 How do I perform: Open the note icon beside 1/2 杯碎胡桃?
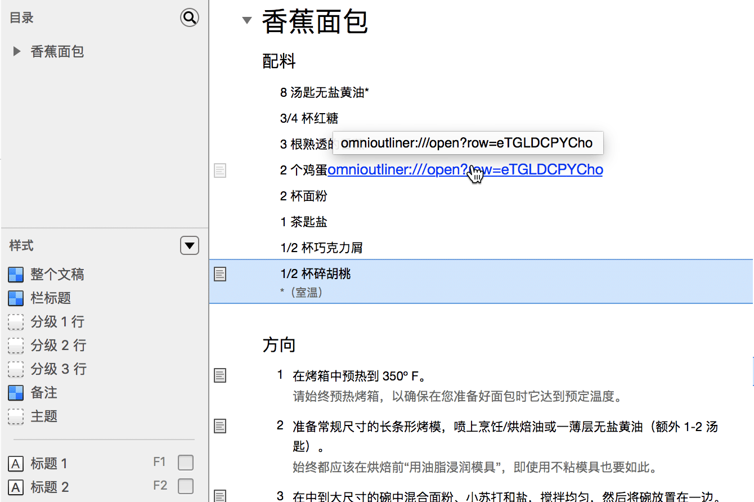tap(219, 274)
